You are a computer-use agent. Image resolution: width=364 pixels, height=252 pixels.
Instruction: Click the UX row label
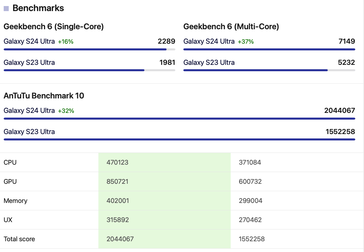(8, 220)
